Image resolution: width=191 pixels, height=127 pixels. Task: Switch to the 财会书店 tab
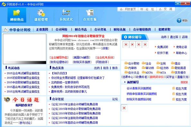point(81,30)
